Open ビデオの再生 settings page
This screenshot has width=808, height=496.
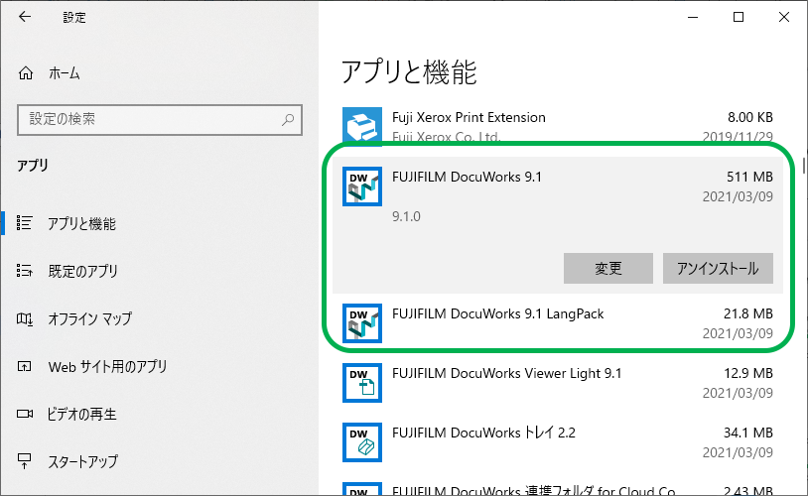(x=81, y=414)
